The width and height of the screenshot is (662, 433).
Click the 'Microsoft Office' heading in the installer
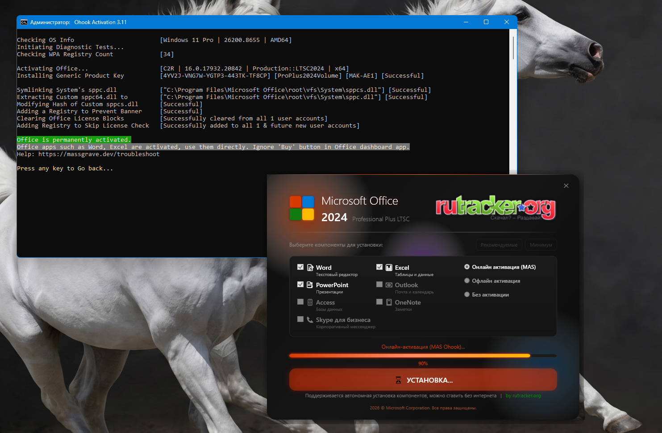click(360, 201)
